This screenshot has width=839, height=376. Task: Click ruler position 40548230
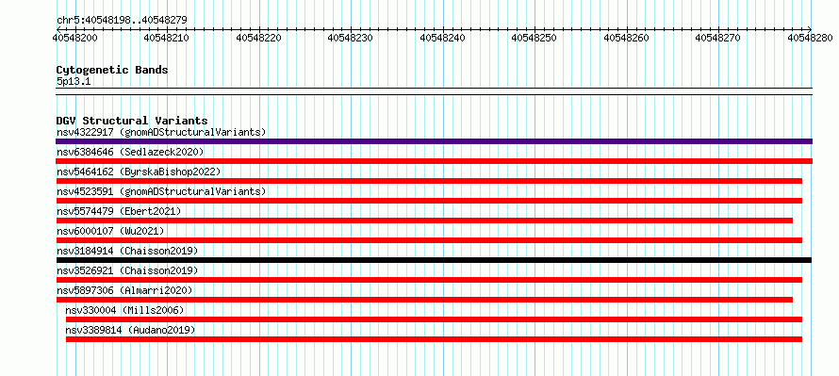(351, 38)
